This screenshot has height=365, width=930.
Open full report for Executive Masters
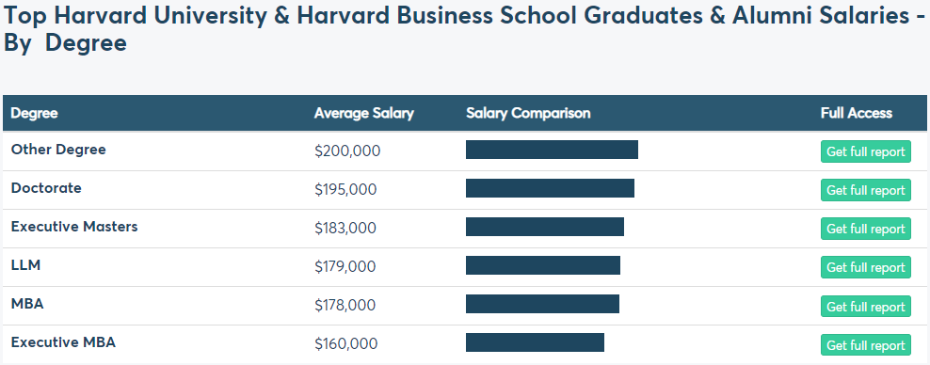click(x=865, y=228)
